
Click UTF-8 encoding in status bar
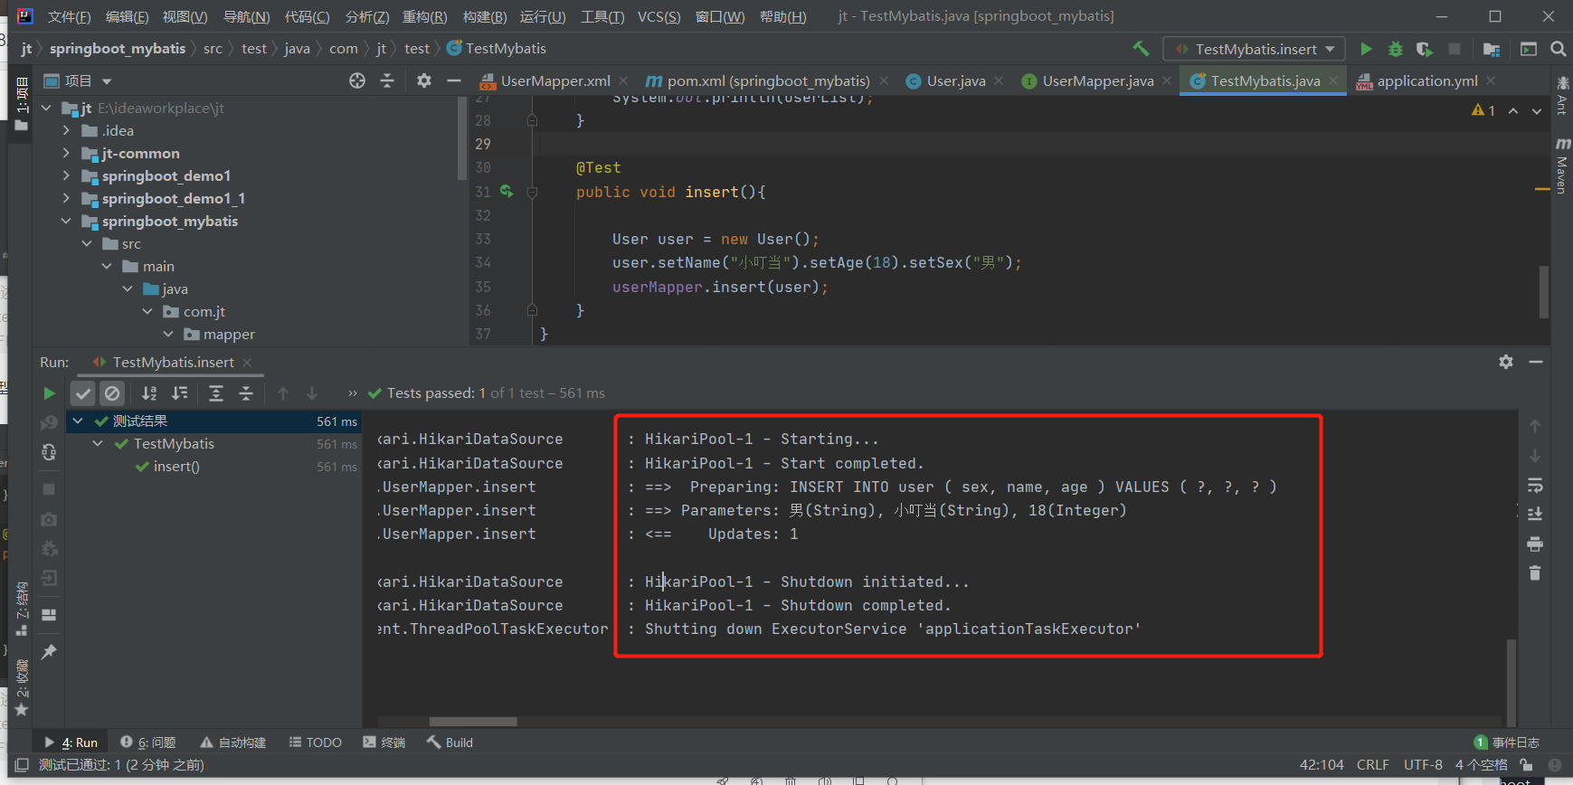coord(1423,765)
